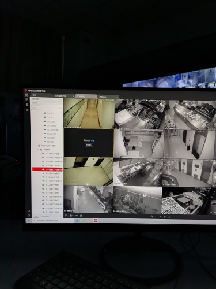Image resolution: width=216 pixels, height=289 pixels.
Task: Click the next page arrow in the bottom-right toolbar
Action: pyautogui.click(x=165, y=217)
